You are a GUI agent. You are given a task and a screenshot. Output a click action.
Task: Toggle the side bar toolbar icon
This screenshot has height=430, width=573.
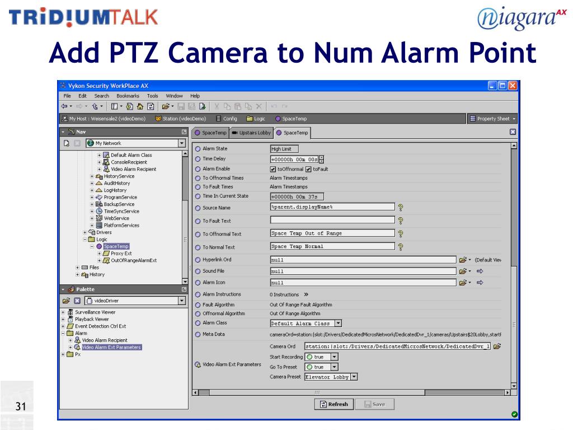(114, 106)
